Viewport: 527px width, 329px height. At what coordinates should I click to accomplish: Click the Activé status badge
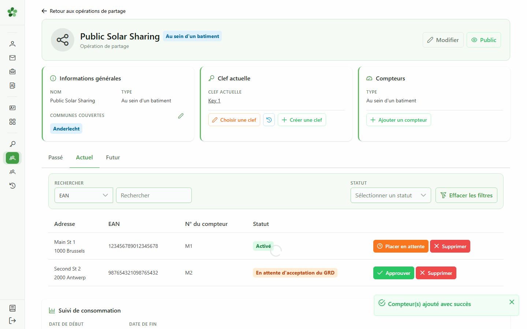coord(263,246)
